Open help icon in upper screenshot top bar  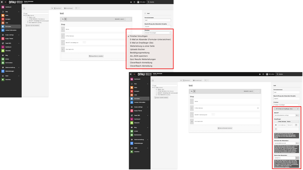pyautogui.click(x=134, y=2)
